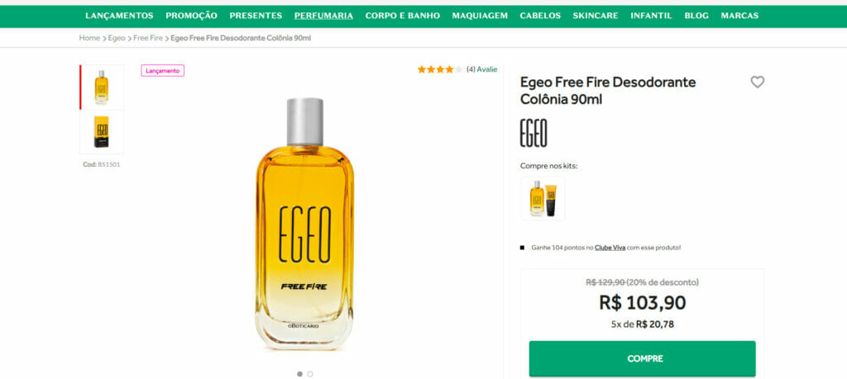Open the Promoção menu
The width and height of the screenshot is (847, 379).
coord(191,16)
